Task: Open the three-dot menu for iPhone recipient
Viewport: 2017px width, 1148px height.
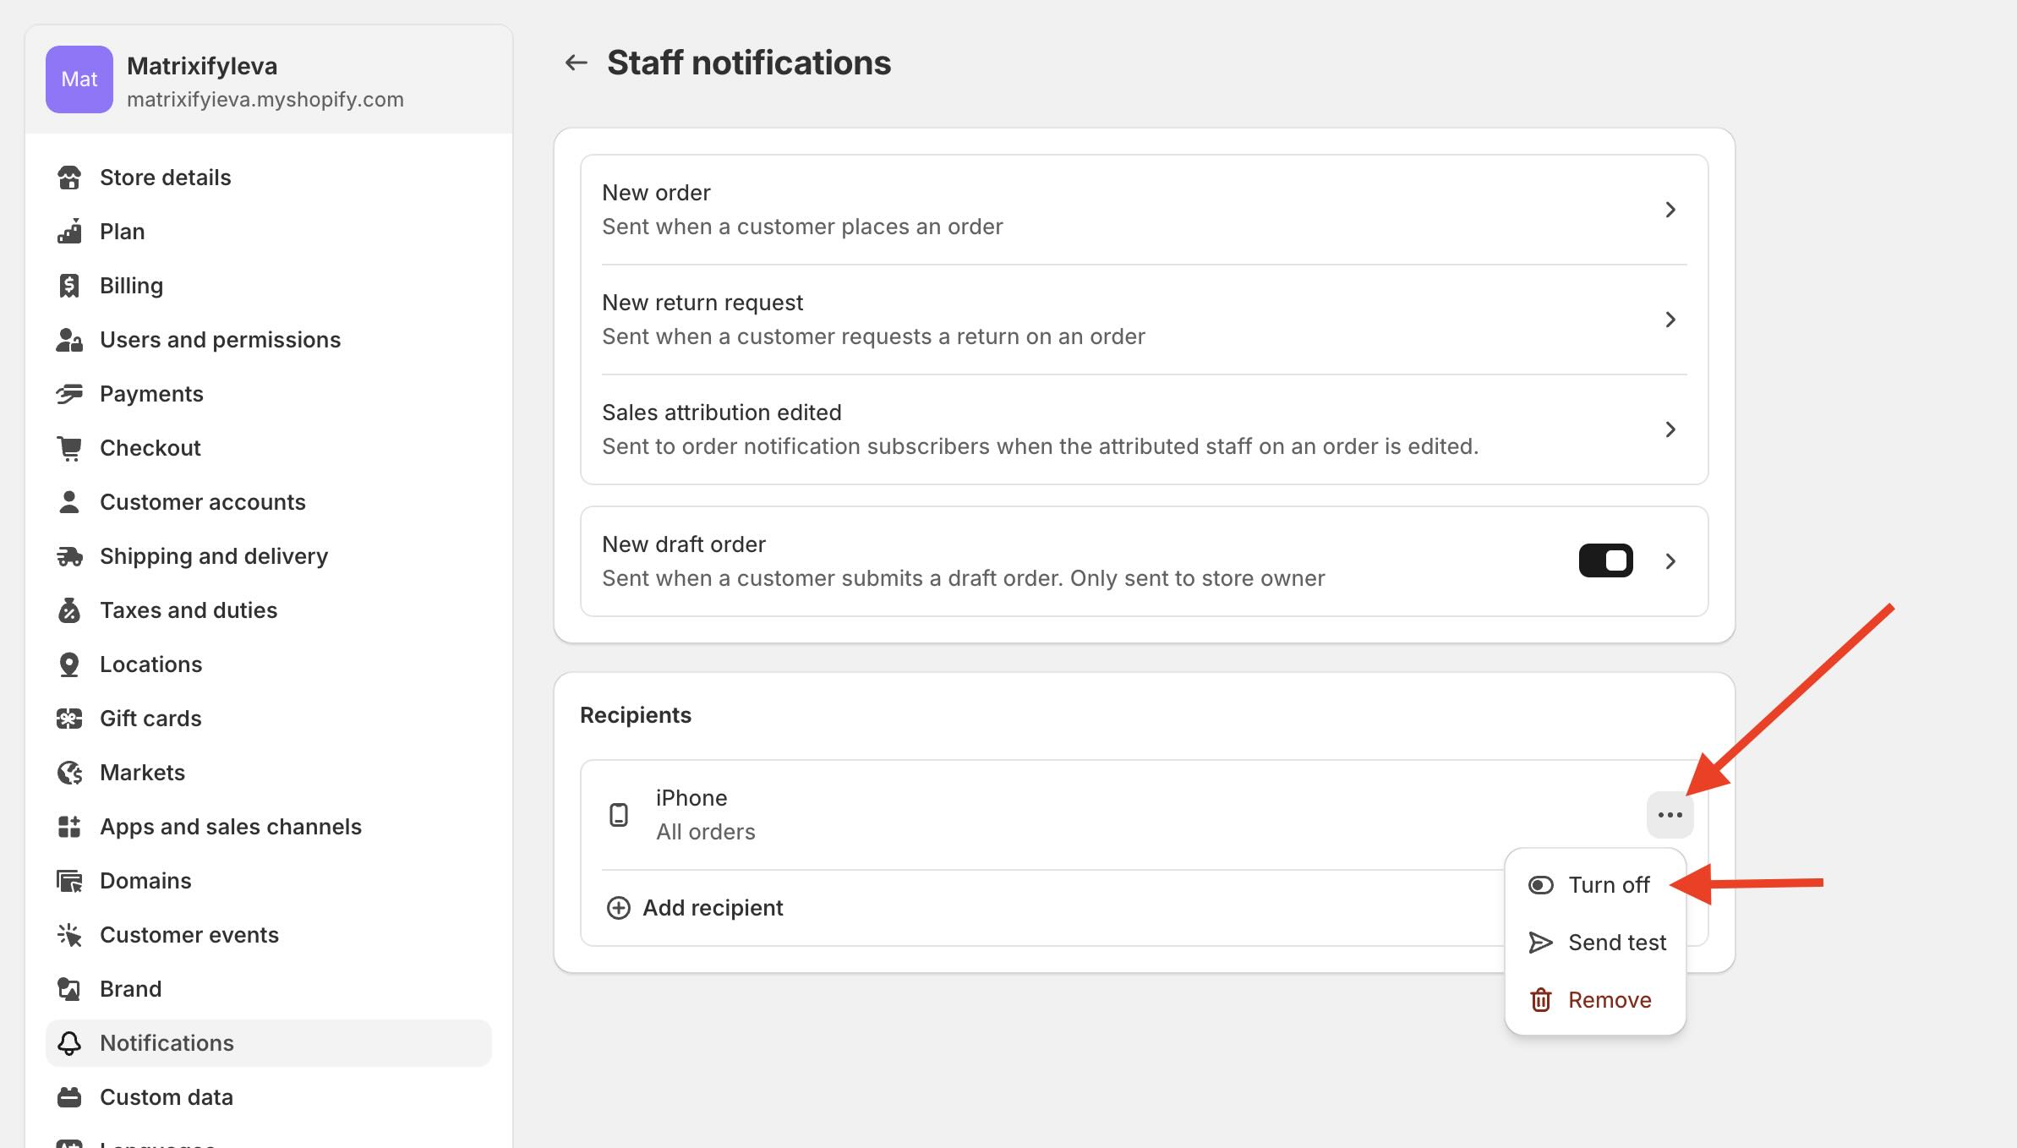Action: [1670, 815]
